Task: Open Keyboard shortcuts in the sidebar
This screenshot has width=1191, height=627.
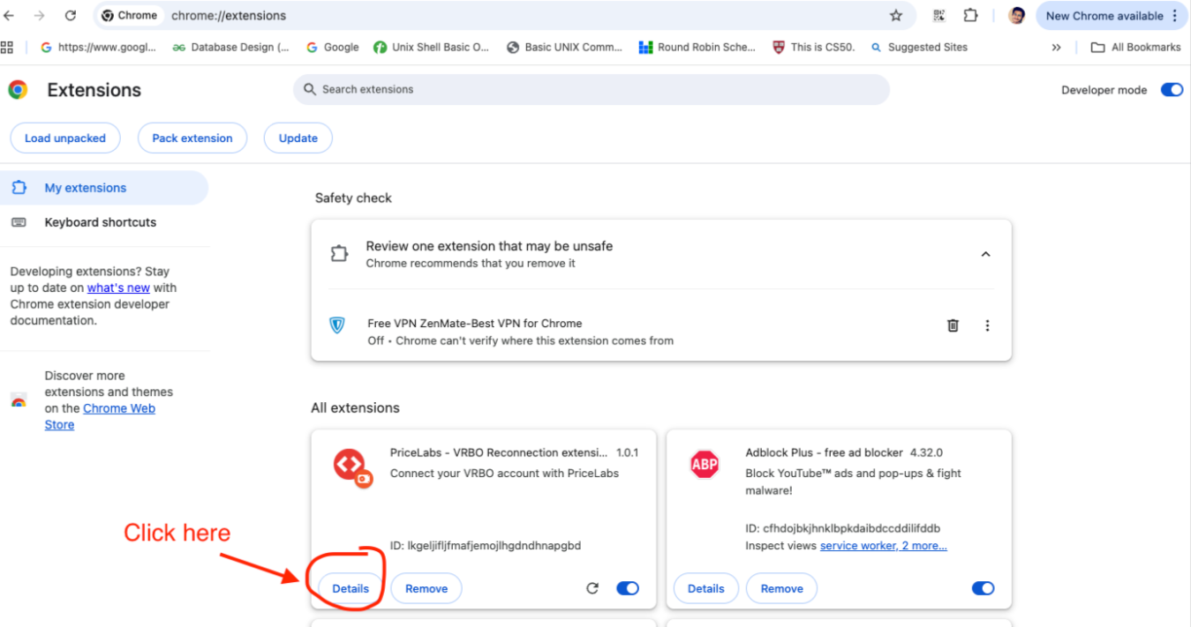Action: pos(100,222)
